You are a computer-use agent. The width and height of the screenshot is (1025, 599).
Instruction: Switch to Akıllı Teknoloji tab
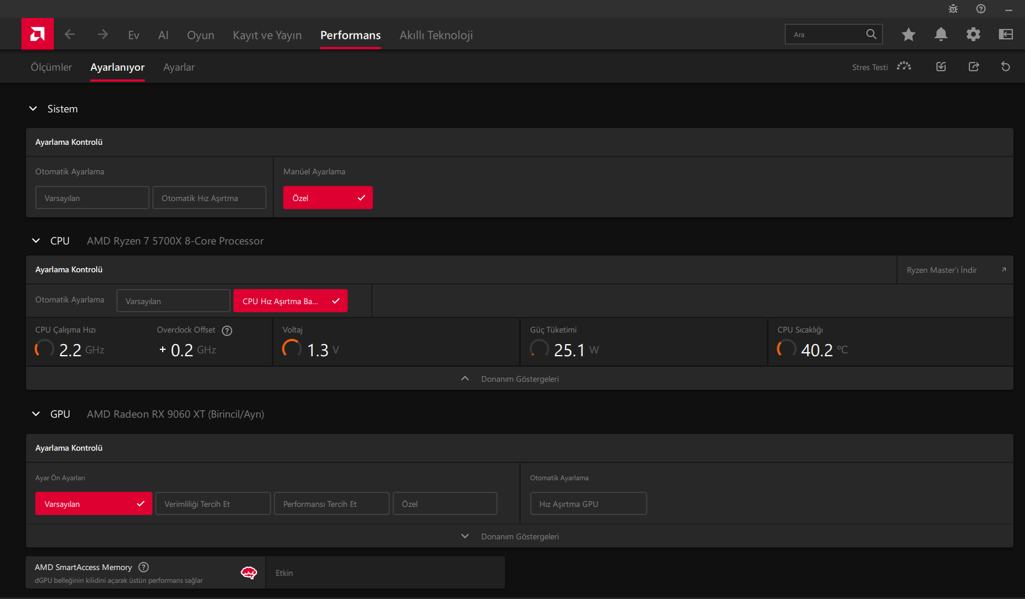(436, 35)
